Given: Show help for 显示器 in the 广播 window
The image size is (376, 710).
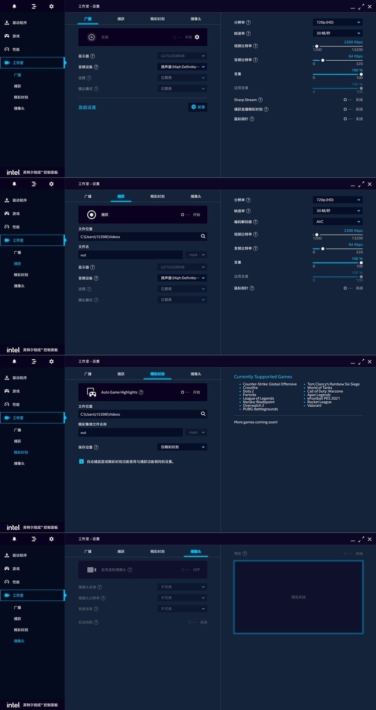Looking at the screenshot, I should (x=93, y=56).
